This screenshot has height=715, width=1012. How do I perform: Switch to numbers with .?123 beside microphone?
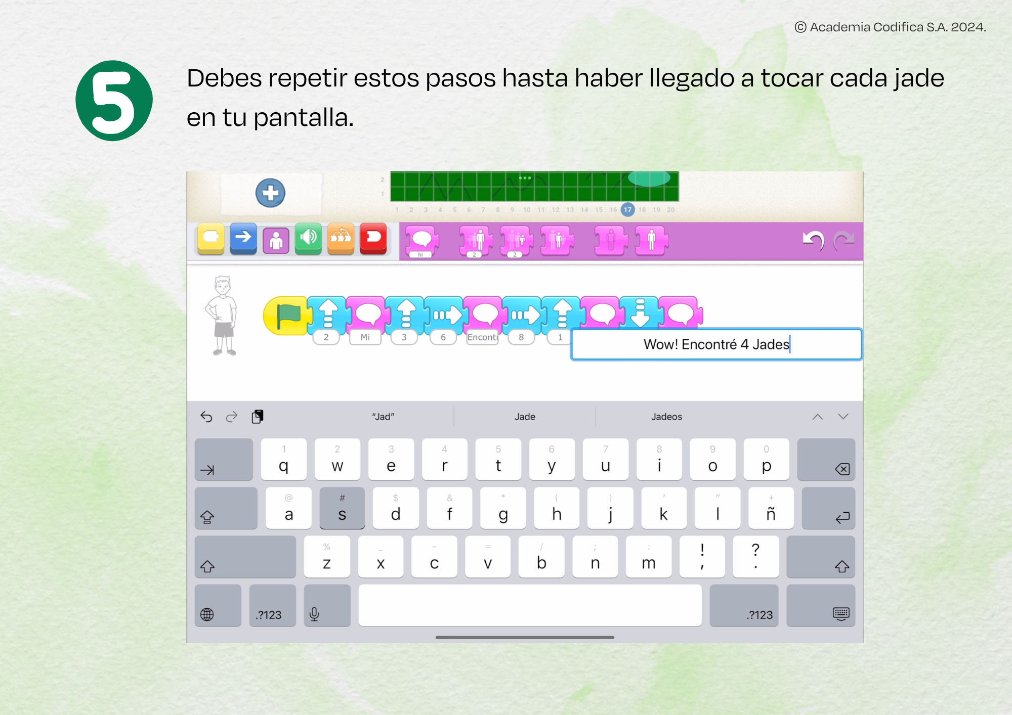273,605
